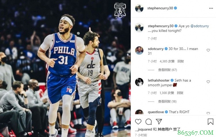Screen dimensions: 216x137
Task: Like the post with the heart icon
Action: [x=138, y=122]
